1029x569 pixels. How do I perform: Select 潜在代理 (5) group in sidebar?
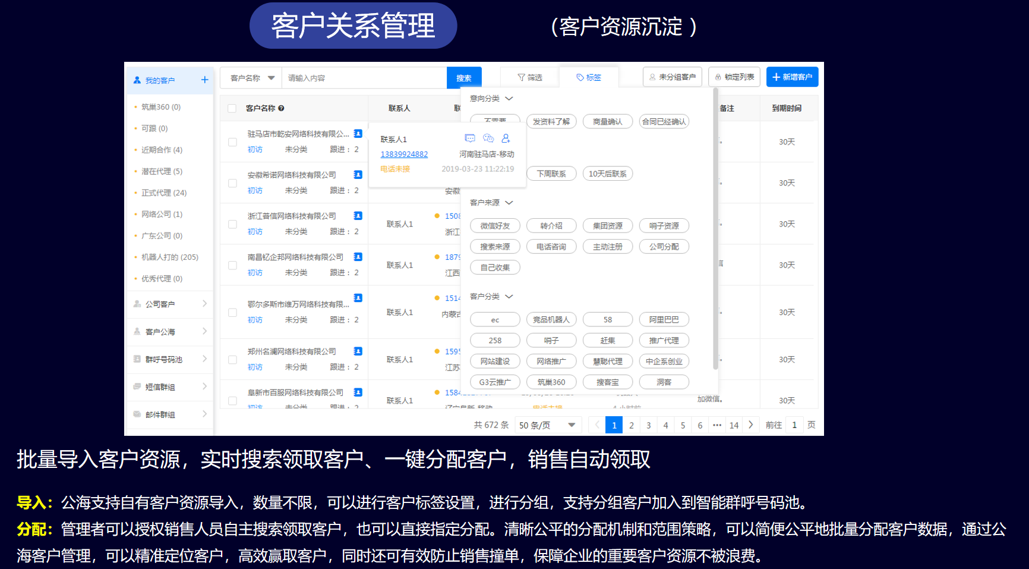click(x=162, y=171)
